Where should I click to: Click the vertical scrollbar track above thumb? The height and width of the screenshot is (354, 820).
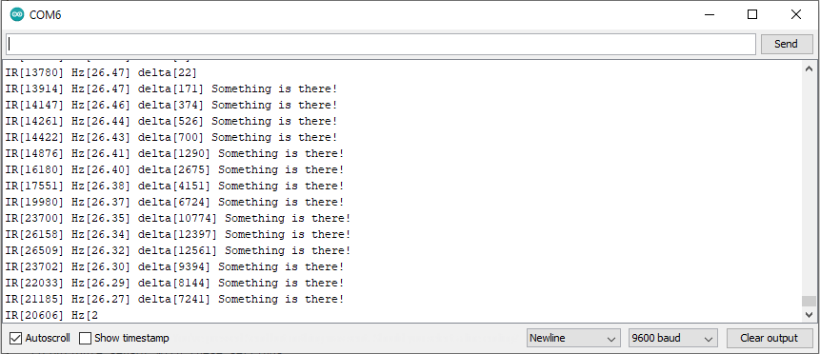pyautogui.click(x=809, y=186)
